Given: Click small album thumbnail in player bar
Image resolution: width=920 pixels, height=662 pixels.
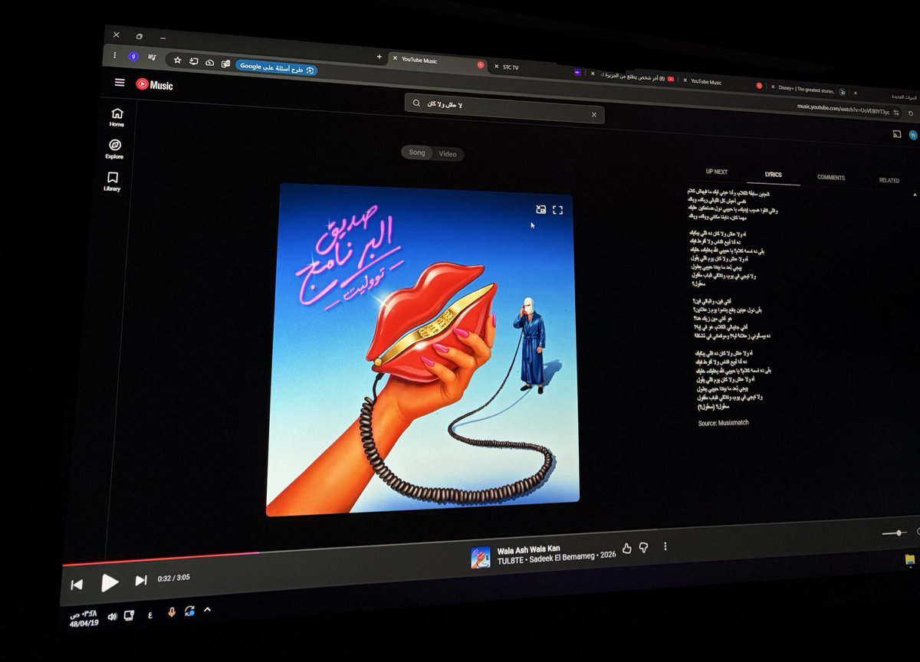Looking at the screenshot, I should [x=481, y=557].
